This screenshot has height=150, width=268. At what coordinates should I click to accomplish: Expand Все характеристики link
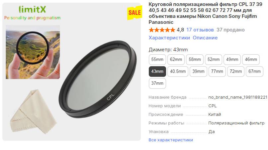pos(171,140)
